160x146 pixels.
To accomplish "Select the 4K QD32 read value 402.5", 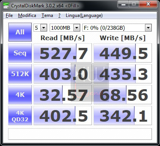I will click(63, 115).
